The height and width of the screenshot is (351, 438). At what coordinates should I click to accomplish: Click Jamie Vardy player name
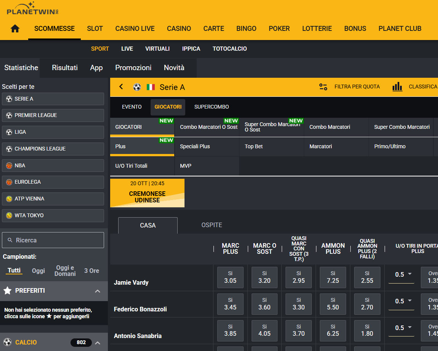coord(131,282)
